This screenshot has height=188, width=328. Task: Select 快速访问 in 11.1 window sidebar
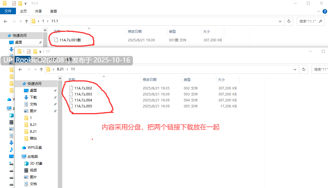tap(19, 35)
